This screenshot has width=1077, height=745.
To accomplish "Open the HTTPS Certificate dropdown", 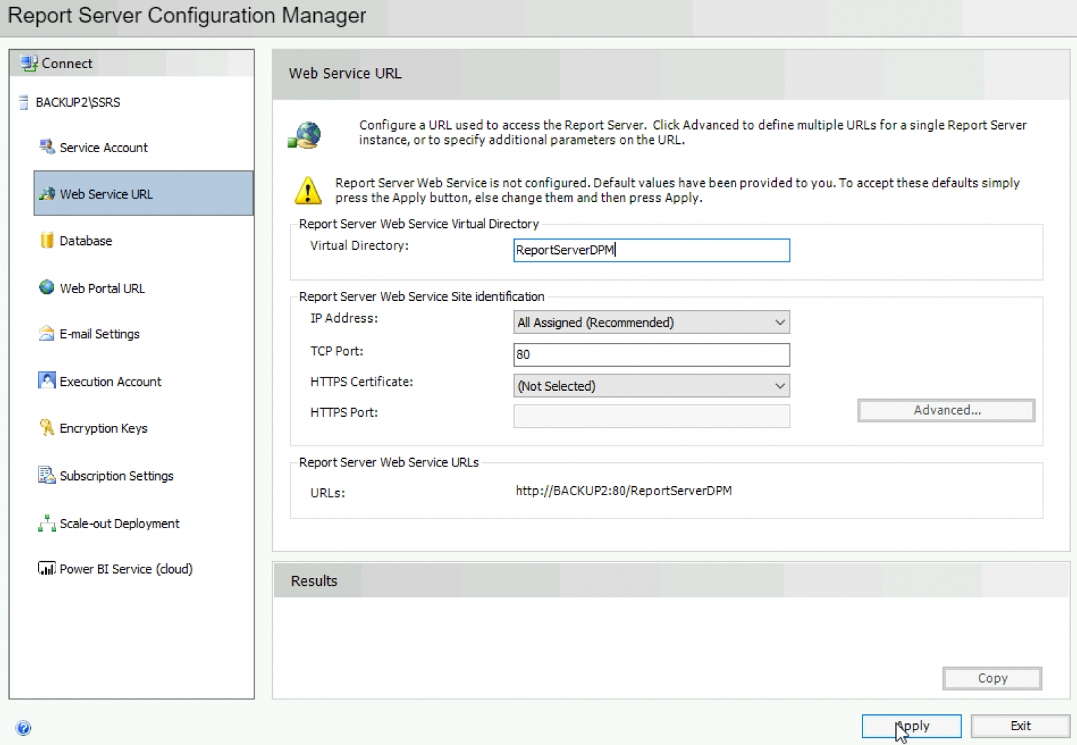I will coord(779,386).
